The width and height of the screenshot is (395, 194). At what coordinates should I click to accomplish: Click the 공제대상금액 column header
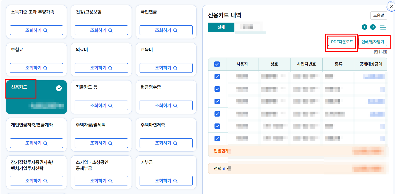pos(371,64)
